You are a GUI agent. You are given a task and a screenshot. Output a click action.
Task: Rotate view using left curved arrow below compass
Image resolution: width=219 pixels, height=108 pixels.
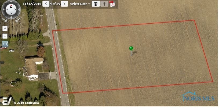click(5, 20)
